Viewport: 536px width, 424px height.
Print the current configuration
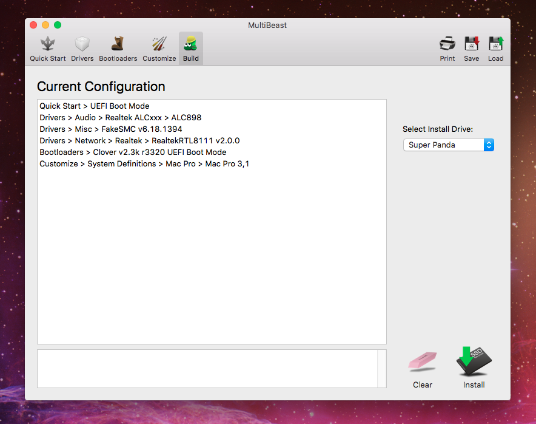[447, 49]
